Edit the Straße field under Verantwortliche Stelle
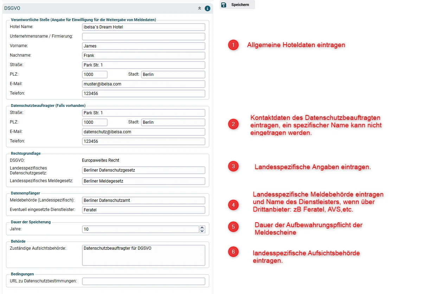Viewport: 434px width, 294px height. click(x=143, y=65)
